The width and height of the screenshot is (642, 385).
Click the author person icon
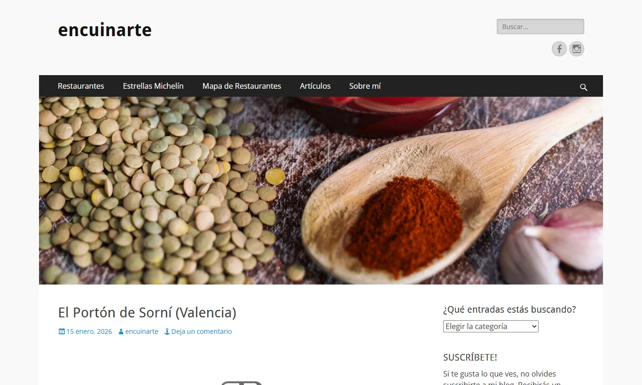pyautogui.click(x=121, y=331)
